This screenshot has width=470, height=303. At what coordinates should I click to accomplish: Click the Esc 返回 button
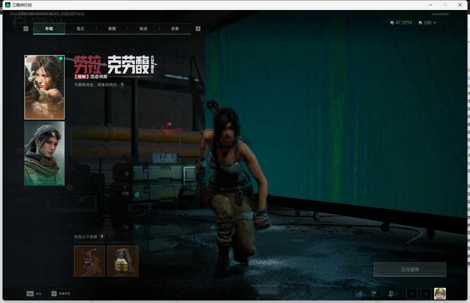click(34, 294)
